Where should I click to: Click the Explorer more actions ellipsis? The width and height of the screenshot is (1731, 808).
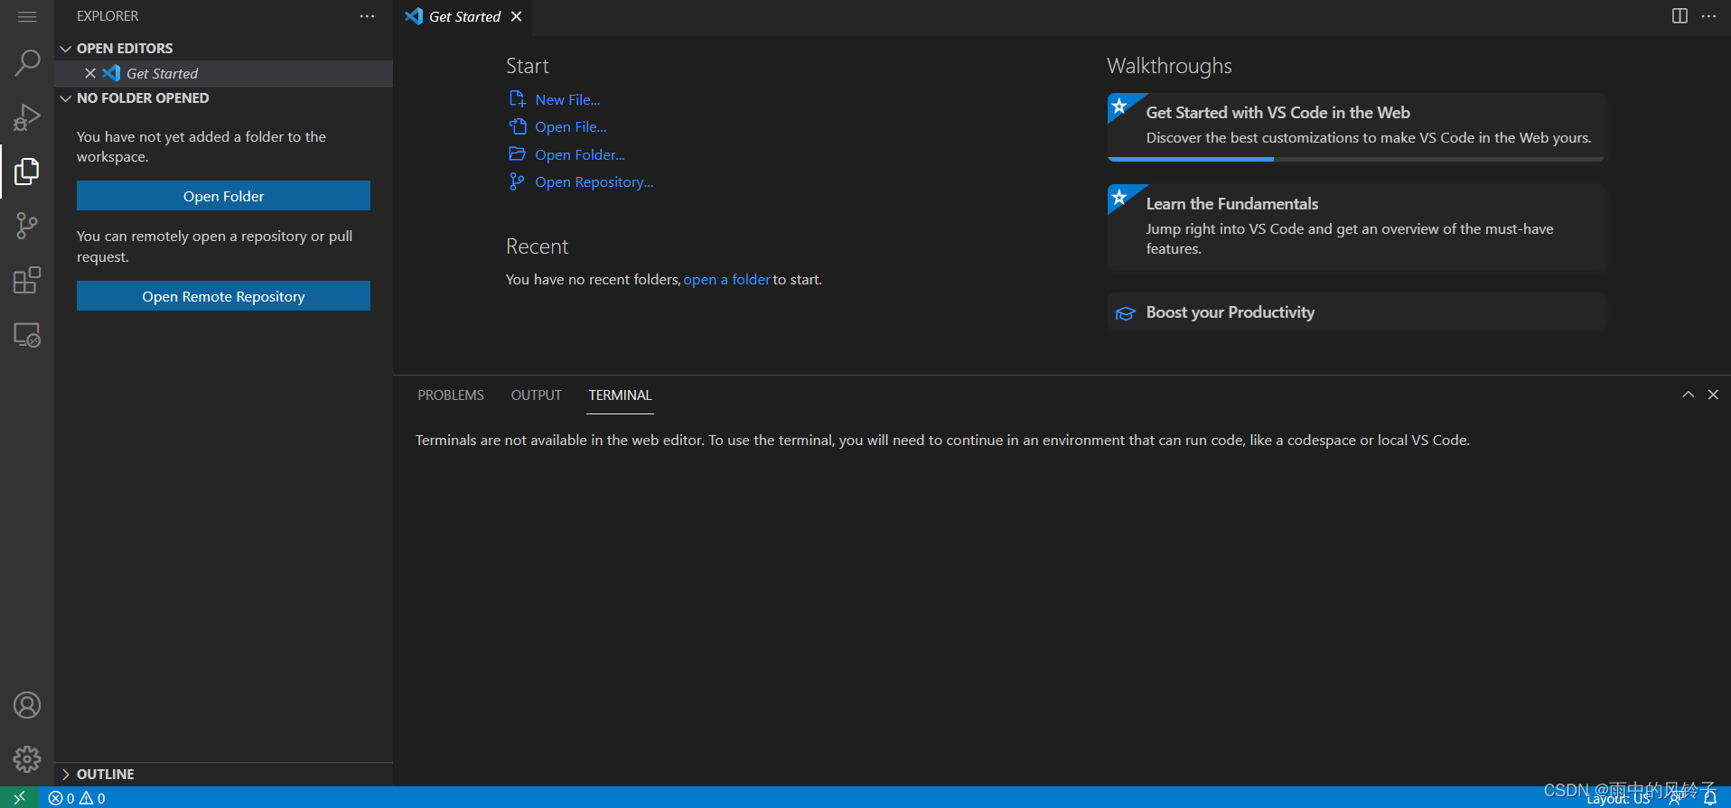click(x=367, y=16)
